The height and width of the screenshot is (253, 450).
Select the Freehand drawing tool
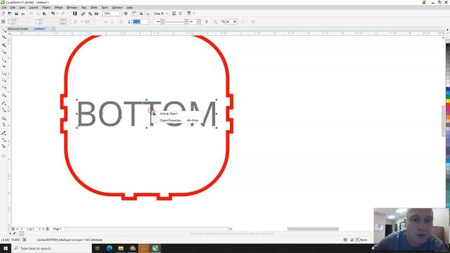click(x=4, y=60)
